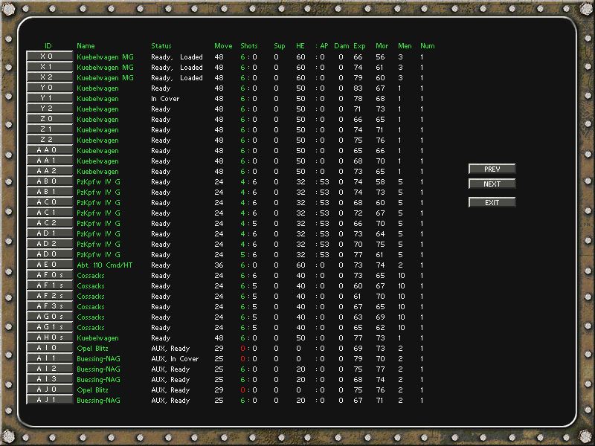
Task: Open command halftrack A E 0 button
Action: (x=49, y=265)
